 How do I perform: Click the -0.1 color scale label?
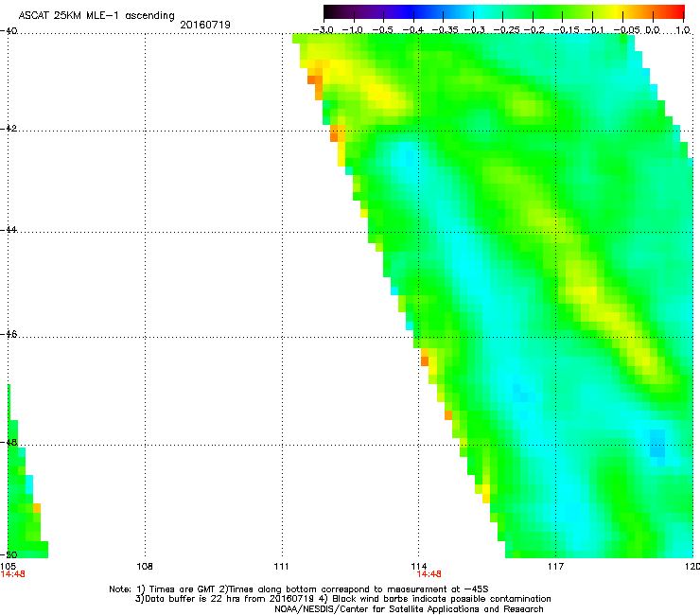point(594,30)
